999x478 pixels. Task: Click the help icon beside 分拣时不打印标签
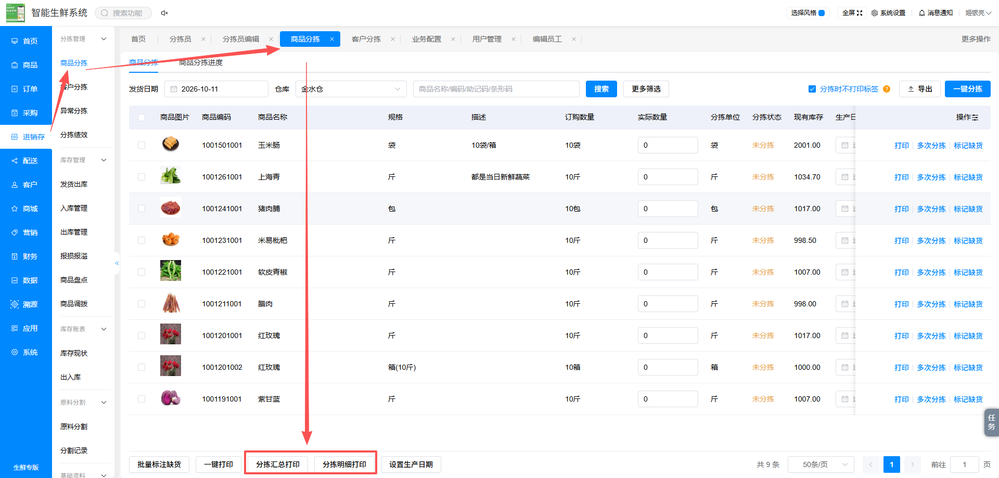tap(887, 89)
